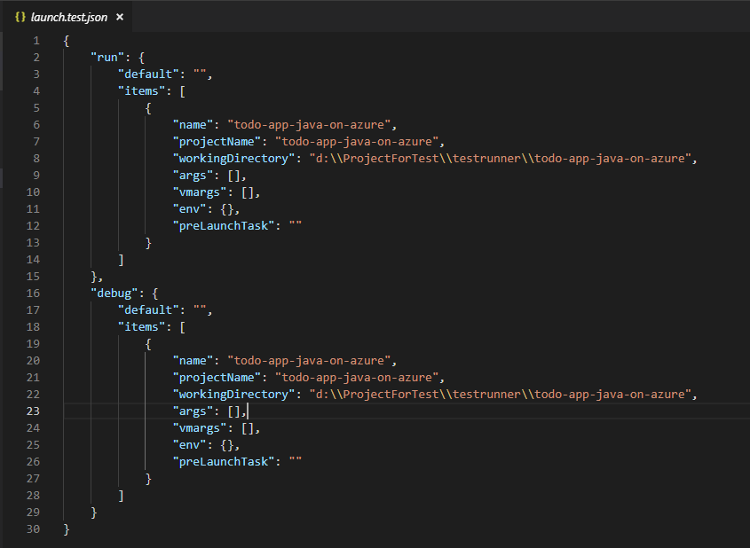Click "env" key on line 25
Viewport: 750px width, 548px height.
click(x=189, y=445)
